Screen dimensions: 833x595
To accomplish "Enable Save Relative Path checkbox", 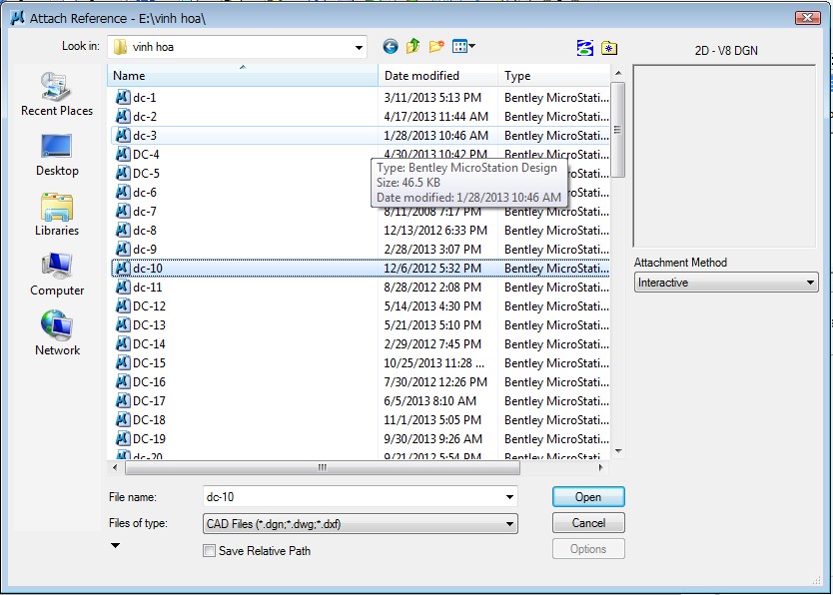I will (x=209, y=550).
